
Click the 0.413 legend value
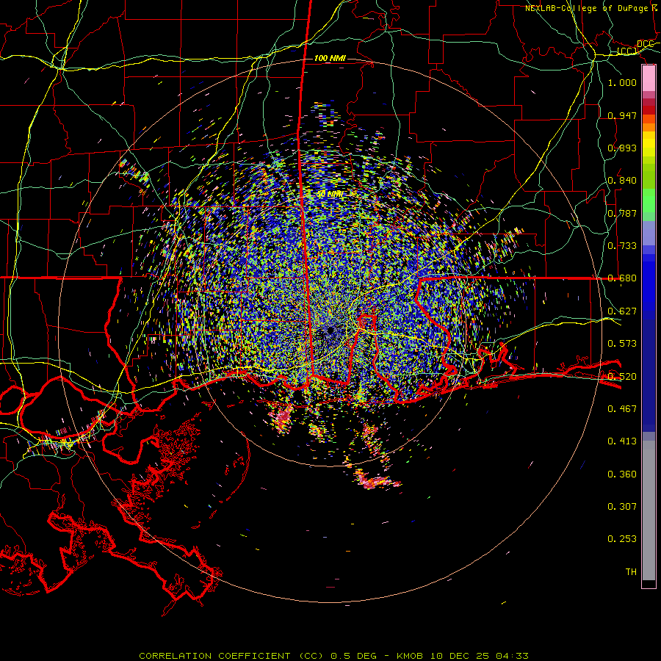622,441
